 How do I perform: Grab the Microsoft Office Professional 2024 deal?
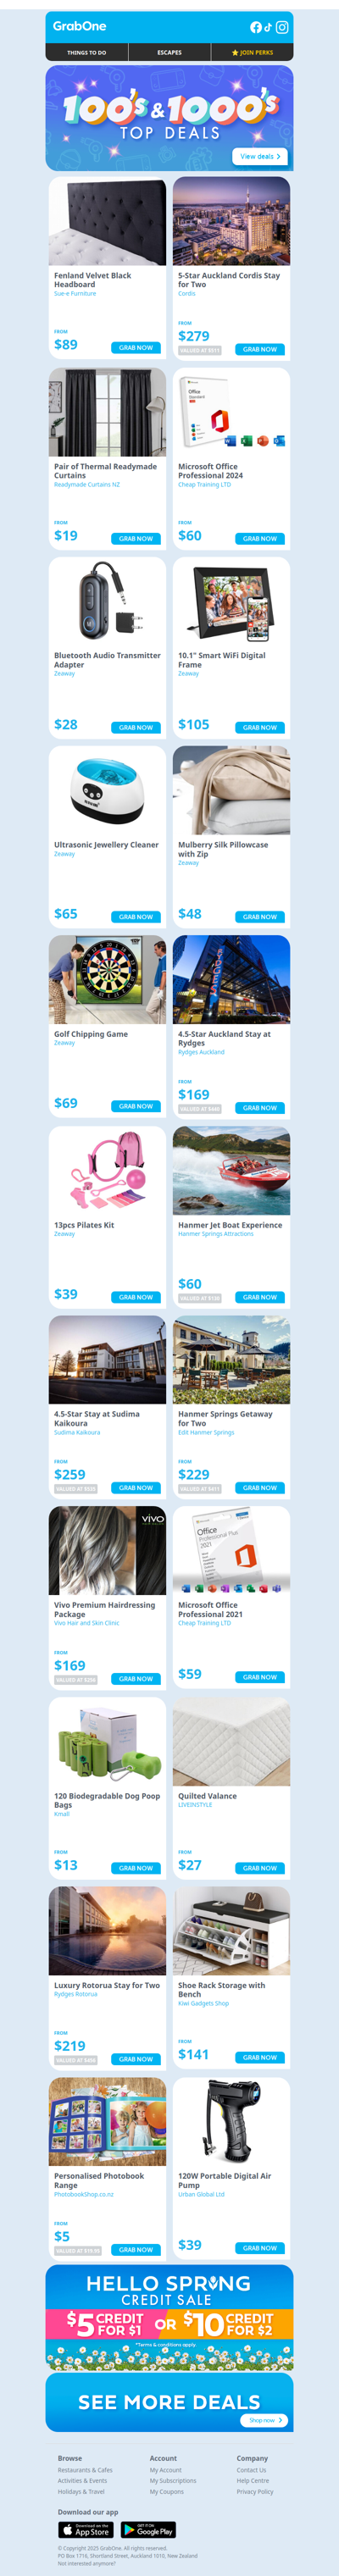coord(260,538)
